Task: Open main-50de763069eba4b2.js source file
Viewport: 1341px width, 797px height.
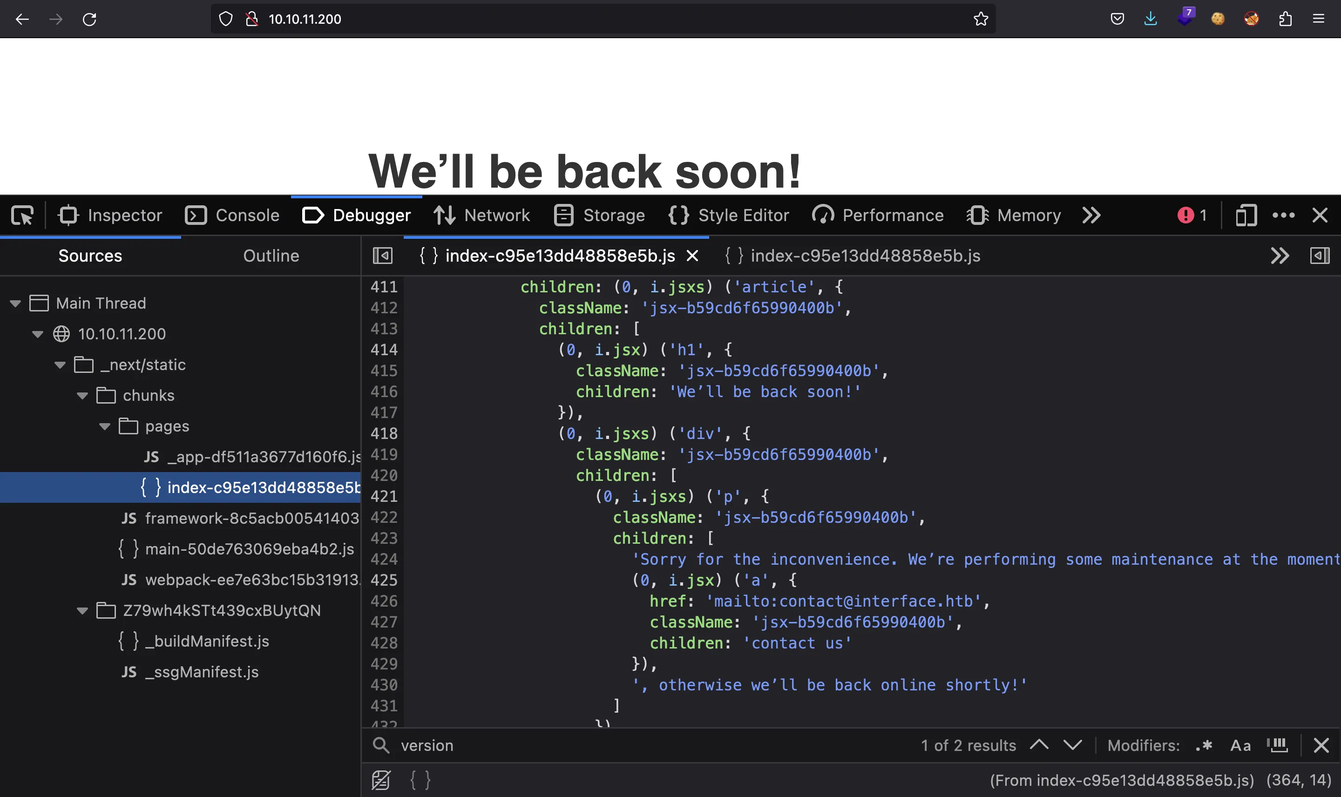Action: coord(236,549)
